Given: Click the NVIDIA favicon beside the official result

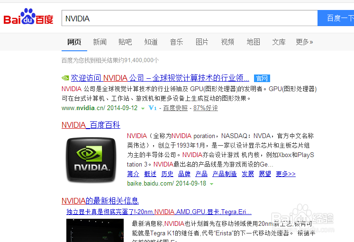Looking at the screenshot, I should [x=65, y=78].
